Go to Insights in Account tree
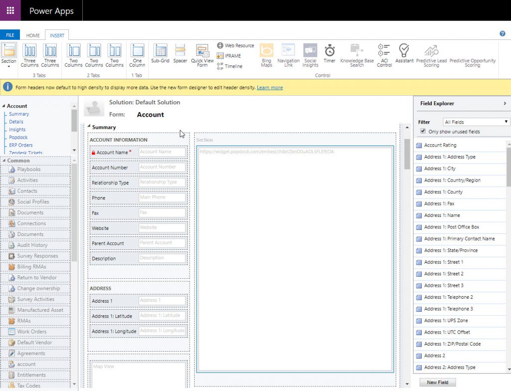The image size is (511, 391). [17, 130]
